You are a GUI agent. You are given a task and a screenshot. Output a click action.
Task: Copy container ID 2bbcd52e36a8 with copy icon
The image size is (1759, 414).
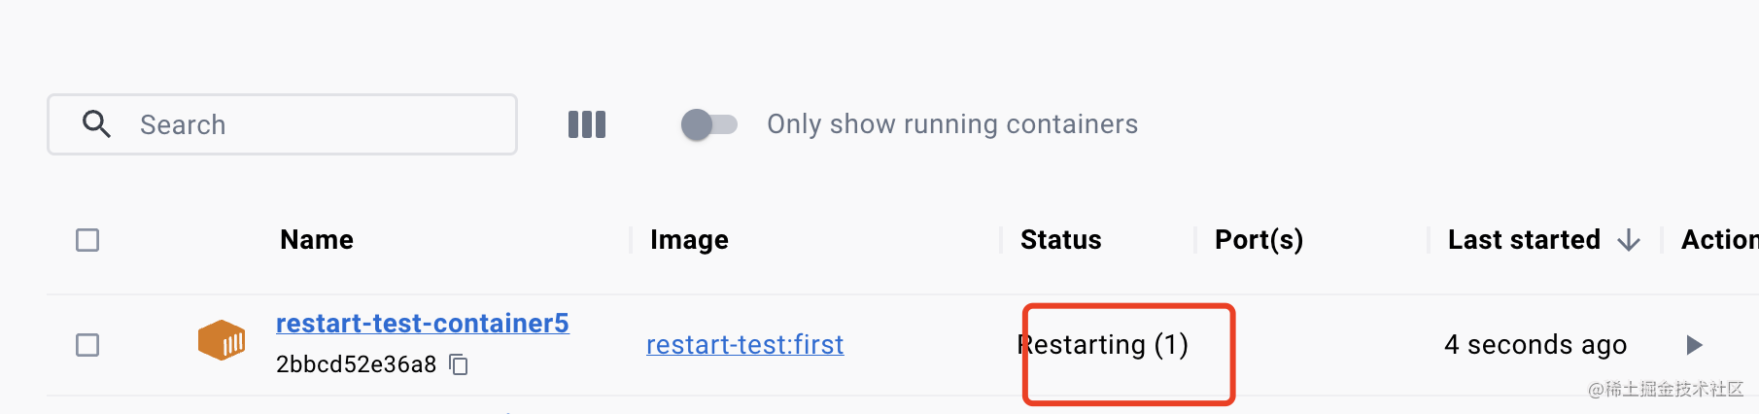(459, 364)
